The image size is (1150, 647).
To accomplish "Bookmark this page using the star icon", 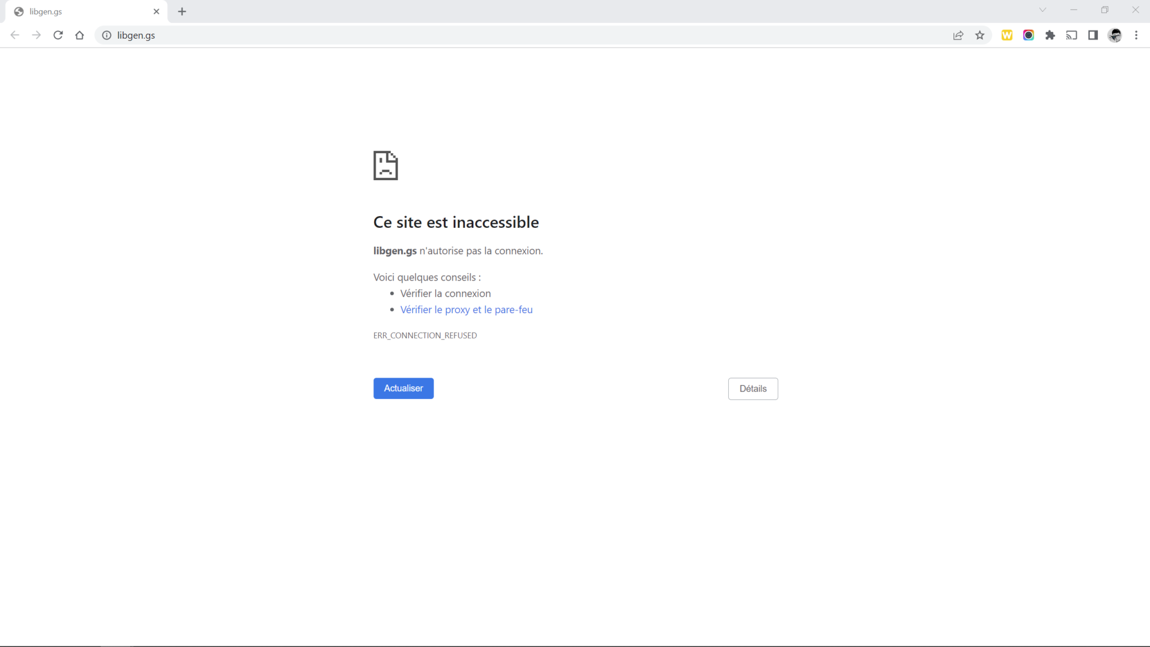I will (980, 35).
